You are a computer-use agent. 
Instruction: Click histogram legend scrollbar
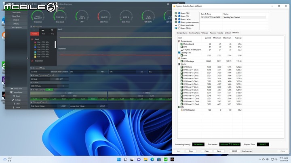tap(55, 45)
